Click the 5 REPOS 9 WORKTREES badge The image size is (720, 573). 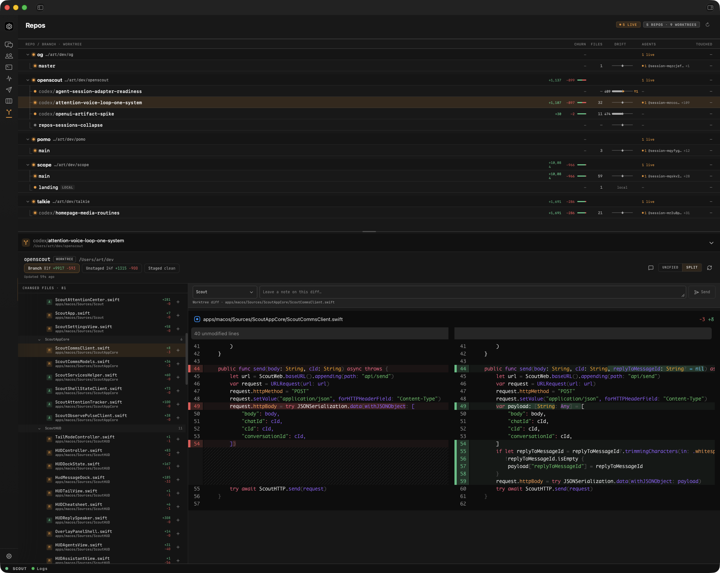(x=671, y=25)
